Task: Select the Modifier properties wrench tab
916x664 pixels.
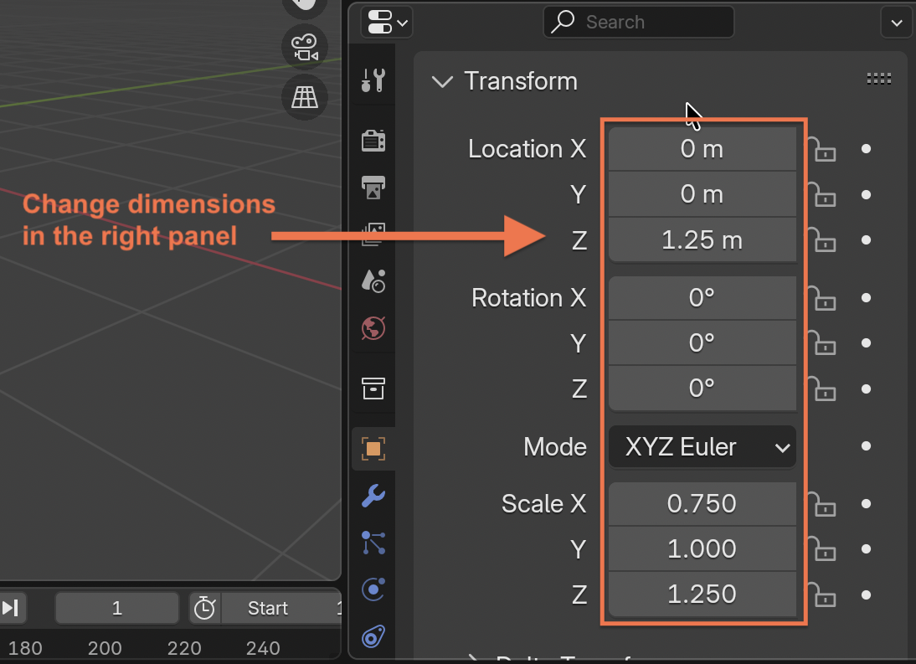Action: pos(373,496)
